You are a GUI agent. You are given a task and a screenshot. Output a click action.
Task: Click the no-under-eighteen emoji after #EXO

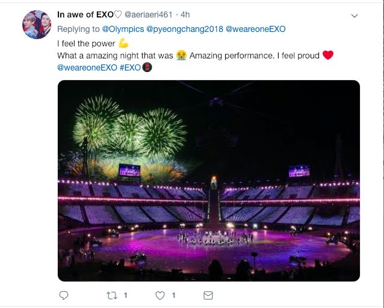point(147,68)
